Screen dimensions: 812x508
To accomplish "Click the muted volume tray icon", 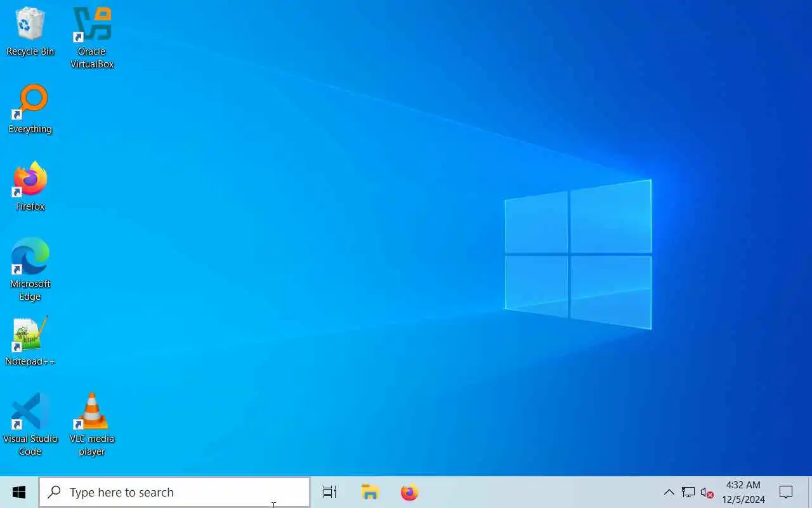I will (707, 492).
